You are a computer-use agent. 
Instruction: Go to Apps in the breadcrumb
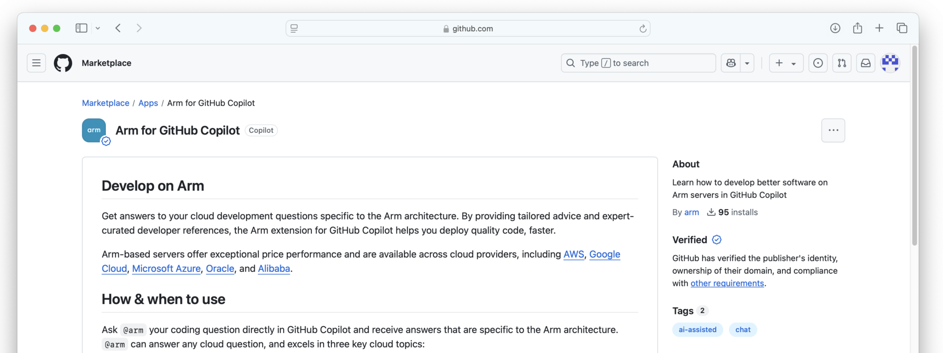click(x=148, y=103)
